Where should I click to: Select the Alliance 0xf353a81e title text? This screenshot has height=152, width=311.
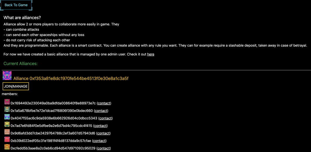[x=71, y=78]
